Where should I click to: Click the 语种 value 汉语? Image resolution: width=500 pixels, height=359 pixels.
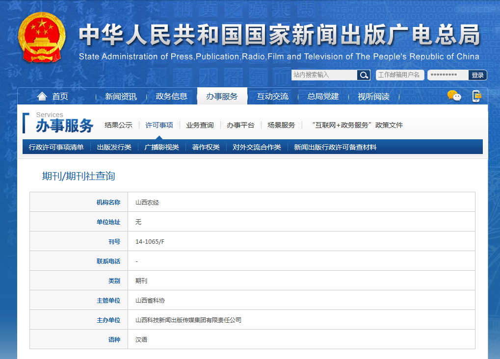click(141, 339)
